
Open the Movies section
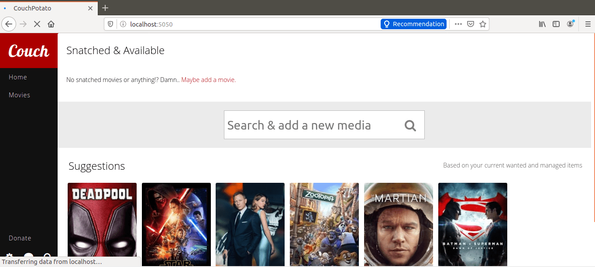tap(19, 95)
